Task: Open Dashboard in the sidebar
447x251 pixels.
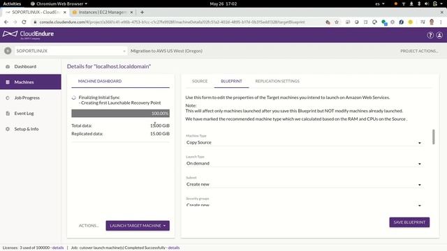Action: (x=31, y=66)
